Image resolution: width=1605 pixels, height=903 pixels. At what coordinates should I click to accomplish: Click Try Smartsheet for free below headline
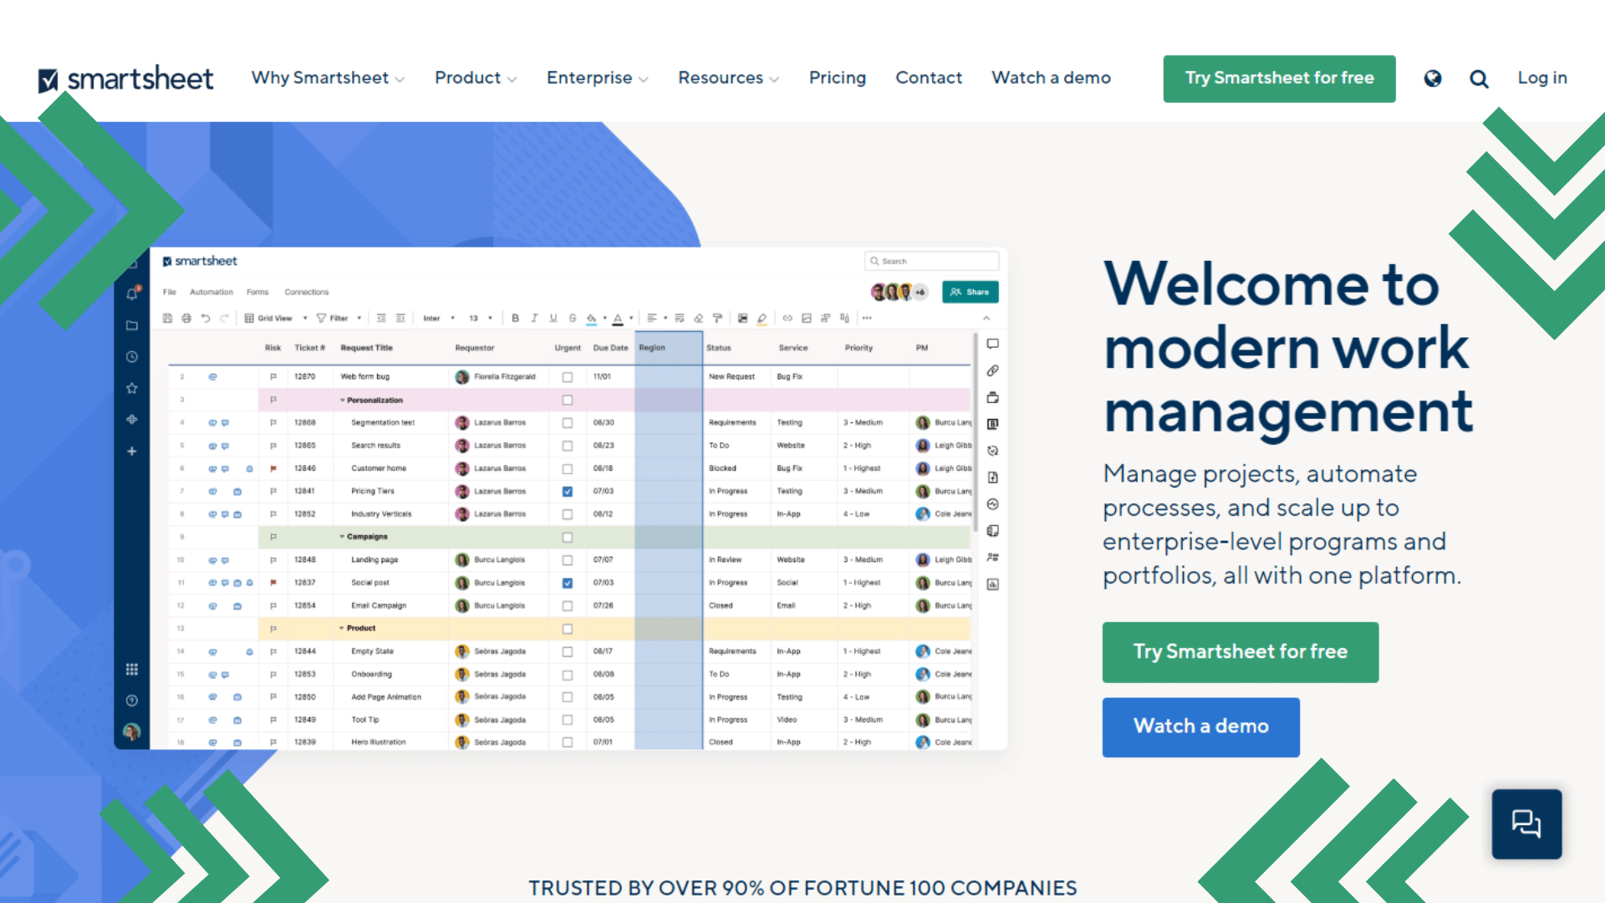[x=1240, y=652]
